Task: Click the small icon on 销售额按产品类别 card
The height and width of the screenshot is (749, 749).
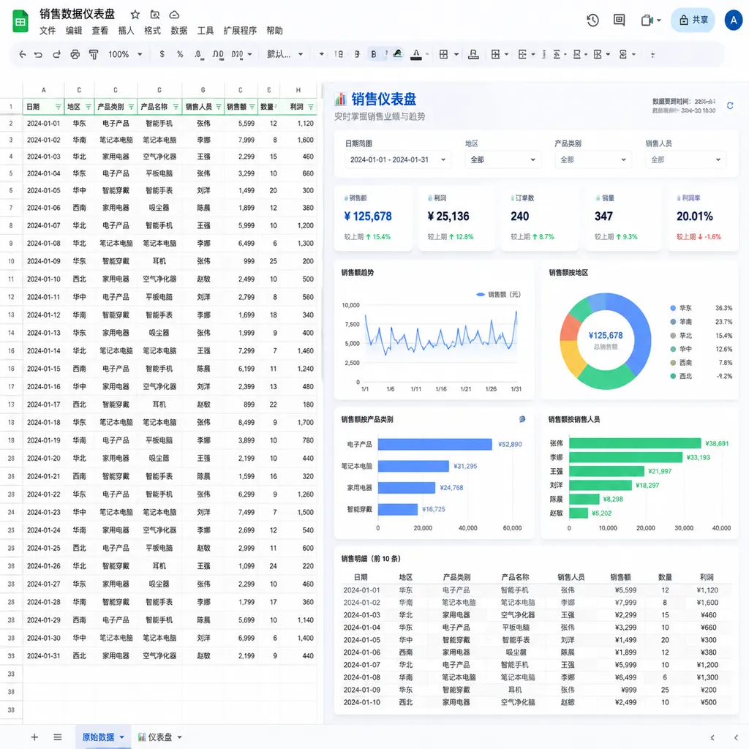Action: pyautogui.click(x=522, y=419)
